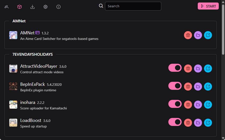This screenshot has height=140, width=225.
Task: Open the settings gear icon
Action: [x=45, y=7]
